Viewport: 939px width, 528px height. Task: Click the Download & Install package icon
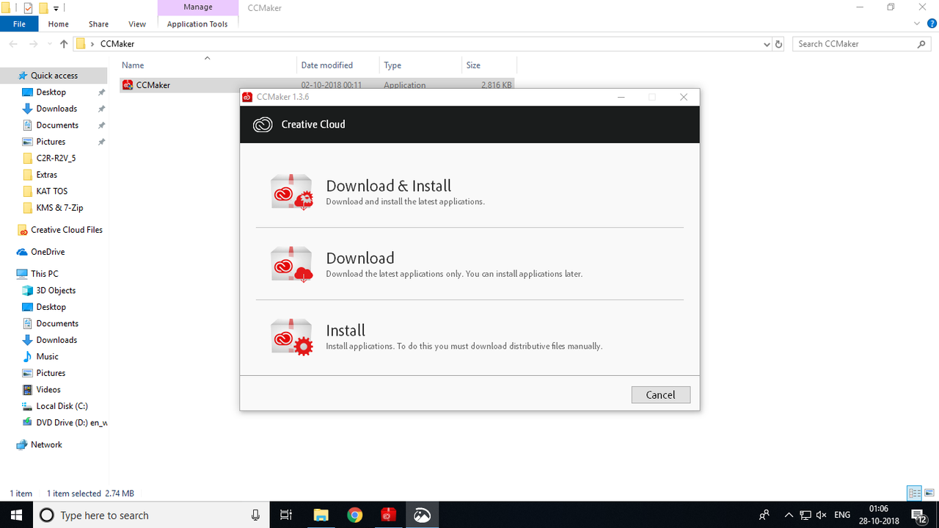292,192
